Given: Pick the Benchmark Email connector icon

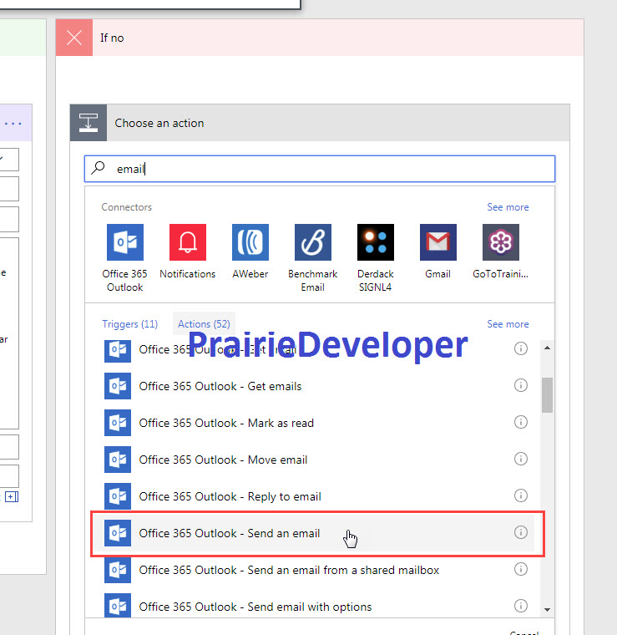Looking at the screenshot, I should click(x=313, y=242).
